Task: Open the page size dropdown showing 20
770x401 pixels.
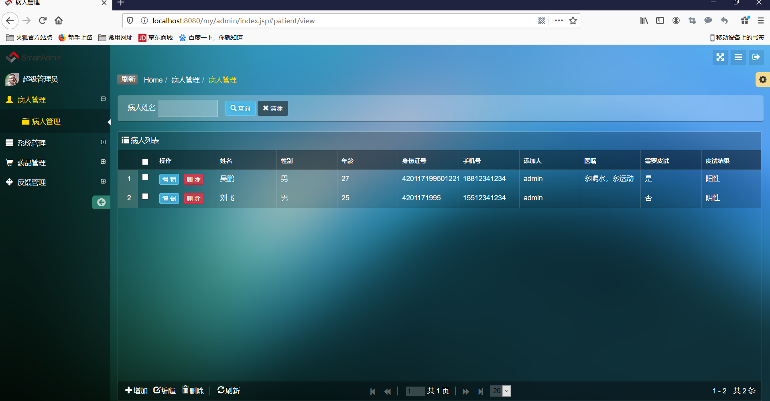Action: pos(500,391)
